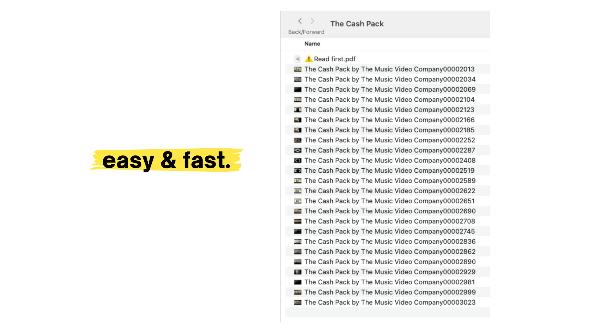Viewport: 592px width, 333px height.
Task: Select file ending in 00002104
Action: 389,100
